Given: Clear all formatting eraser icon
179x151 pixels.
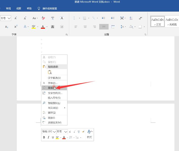Looking at the screenshot, I should (x=43, y=18).
